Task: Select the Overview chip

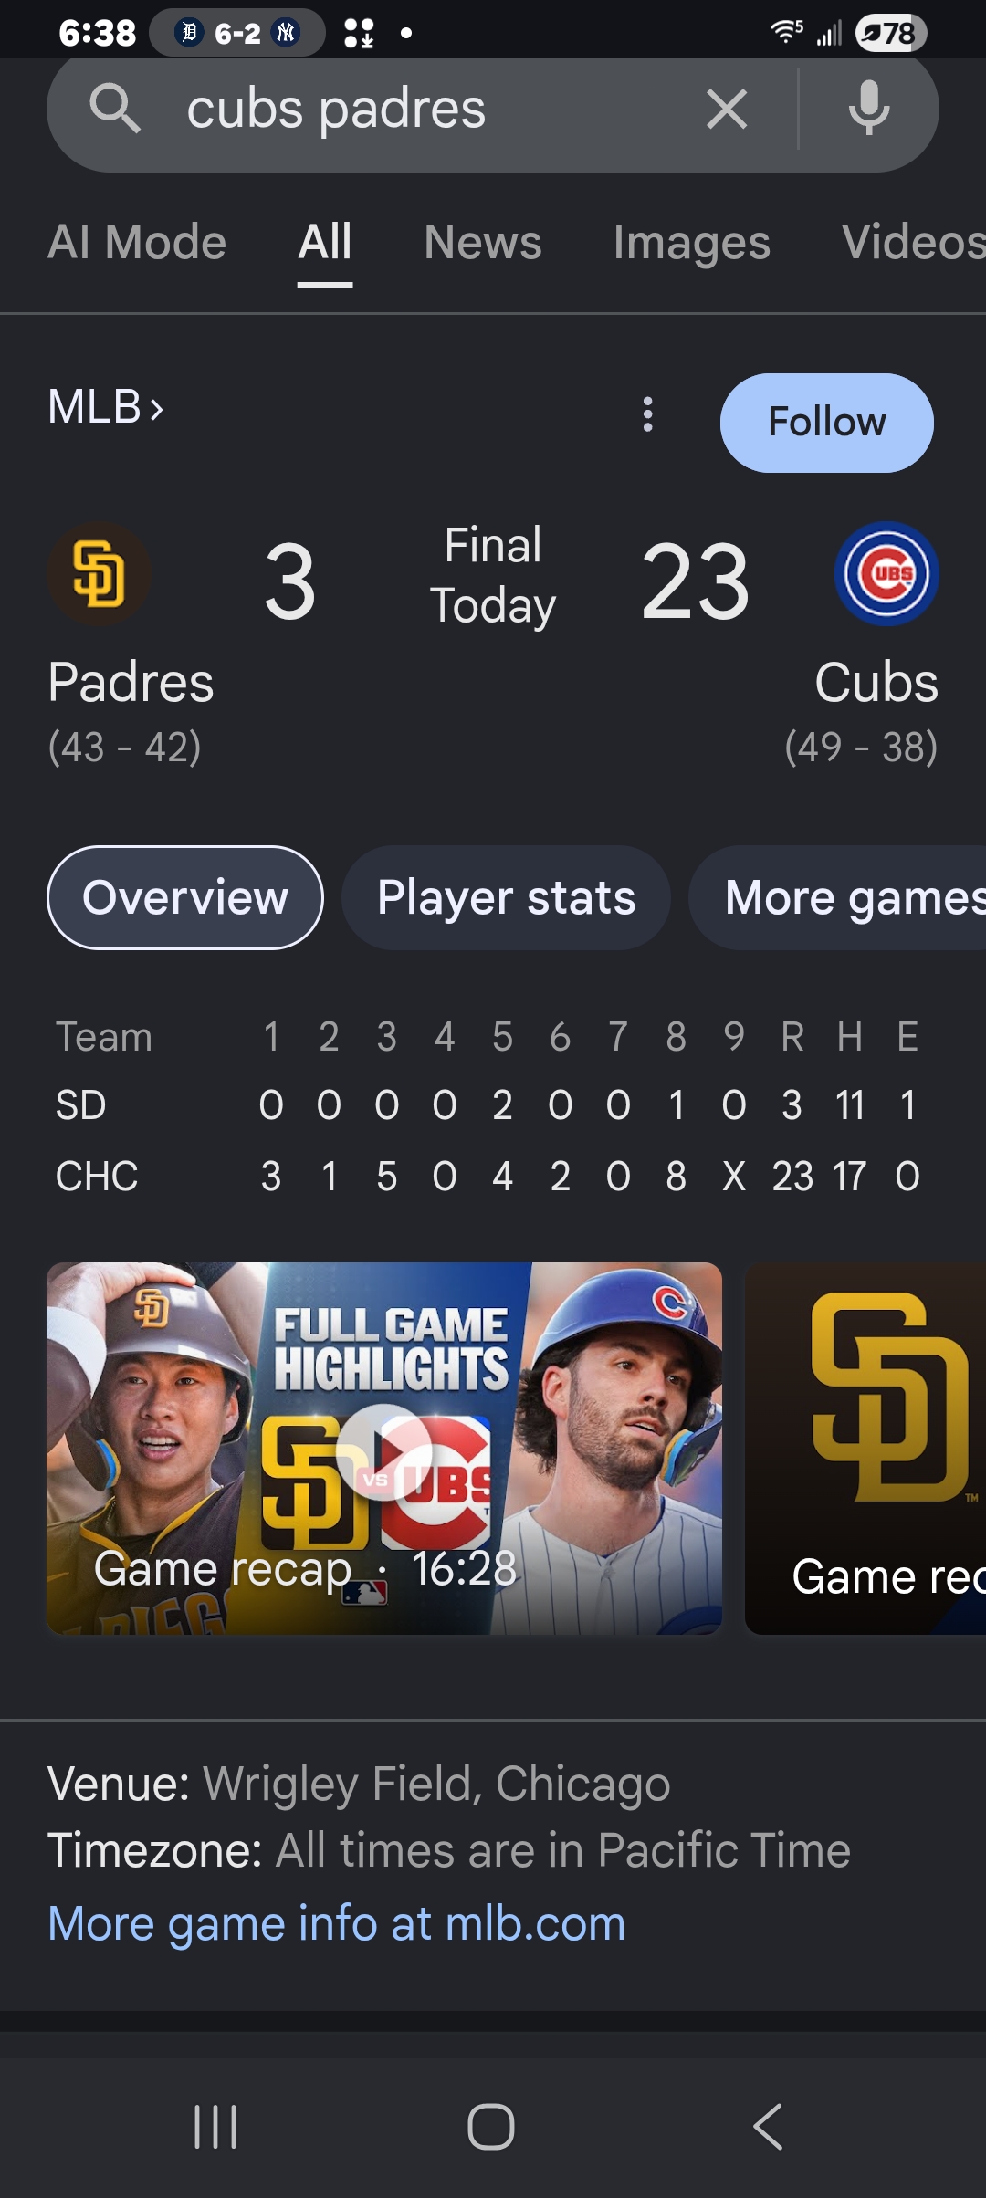Action: click(x=185, y=898)
